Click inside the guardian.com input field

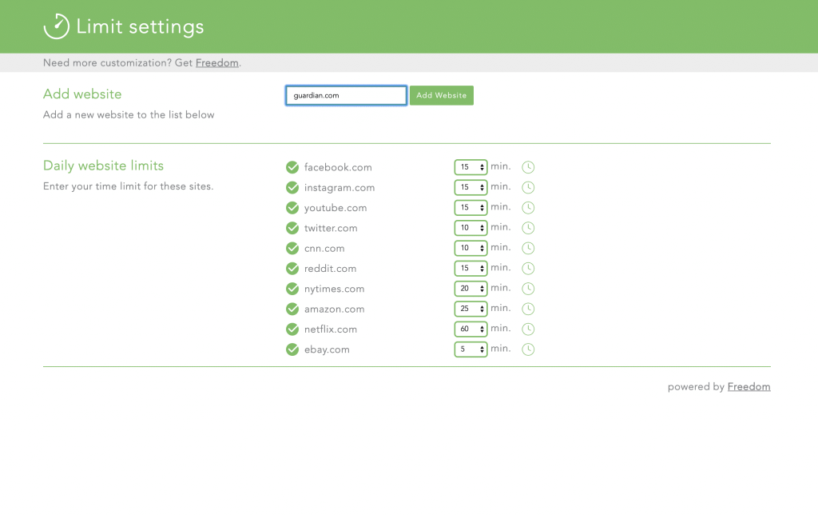[x=345, y=94]
